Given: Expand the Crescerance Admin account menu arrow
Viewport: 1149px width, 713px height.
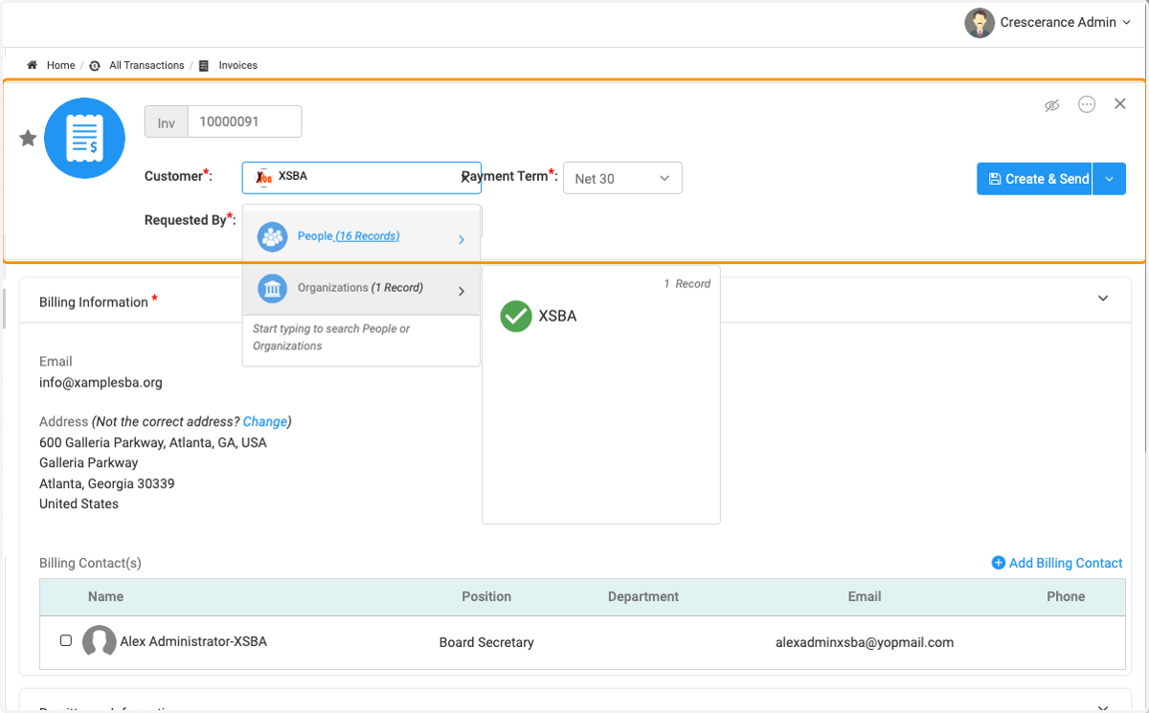Looking at the screenshot, I should click(1126, 23).
